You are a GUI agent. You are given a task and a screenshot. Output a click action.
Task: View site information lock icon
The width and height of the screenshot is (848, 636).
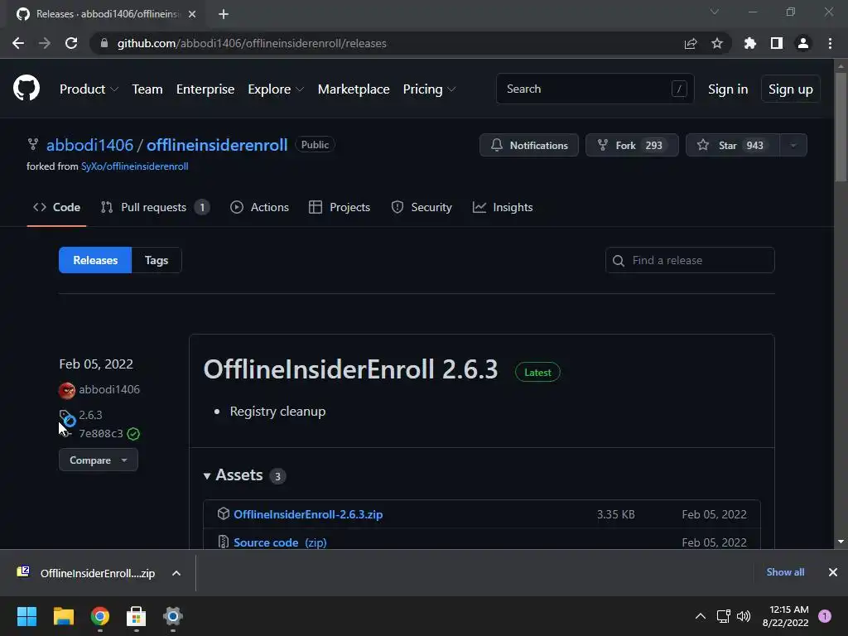104,43
